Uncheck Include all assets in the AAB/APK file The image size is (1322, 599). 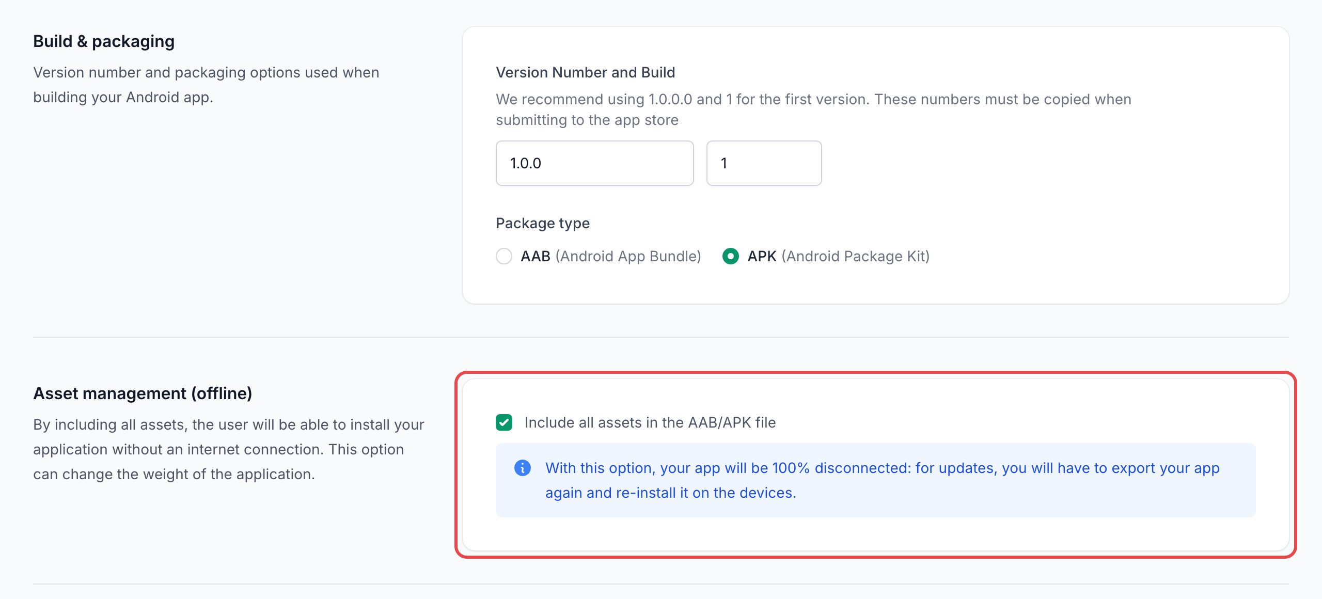(504, 422)
